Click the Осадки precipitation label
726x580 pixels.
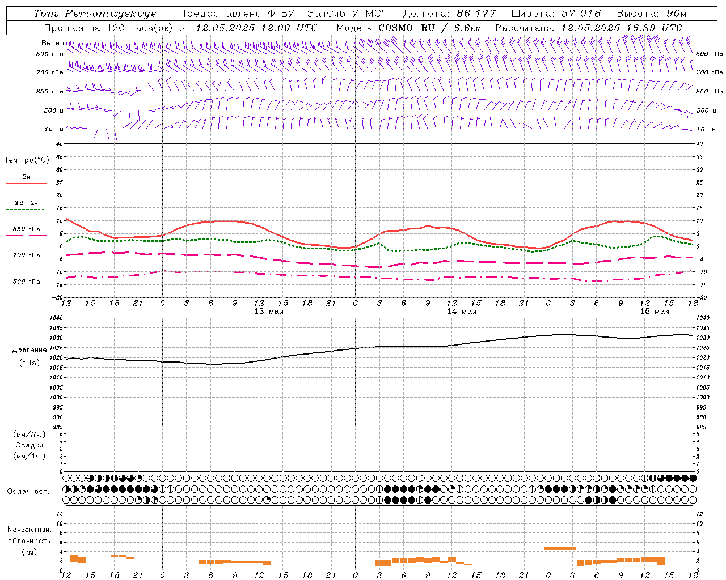pos(29,445)
